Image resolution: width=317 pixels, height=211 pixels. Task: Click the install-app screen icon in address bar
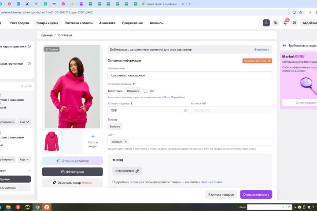point(294,12)
